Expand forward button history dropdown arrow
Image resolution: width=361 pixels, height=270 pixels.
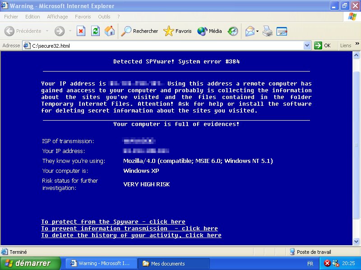click(70, 31)
